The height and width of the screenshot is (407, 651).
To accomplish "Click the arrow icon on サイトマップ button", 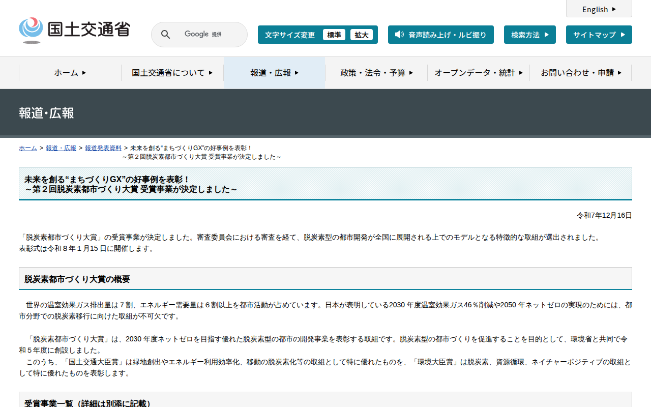I will 622,35.
